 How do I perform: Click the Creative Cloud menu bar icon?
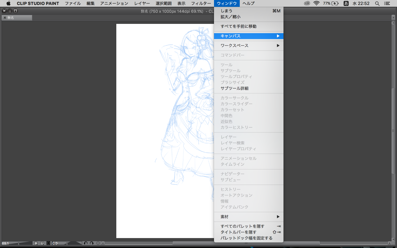tap(307, 3)
